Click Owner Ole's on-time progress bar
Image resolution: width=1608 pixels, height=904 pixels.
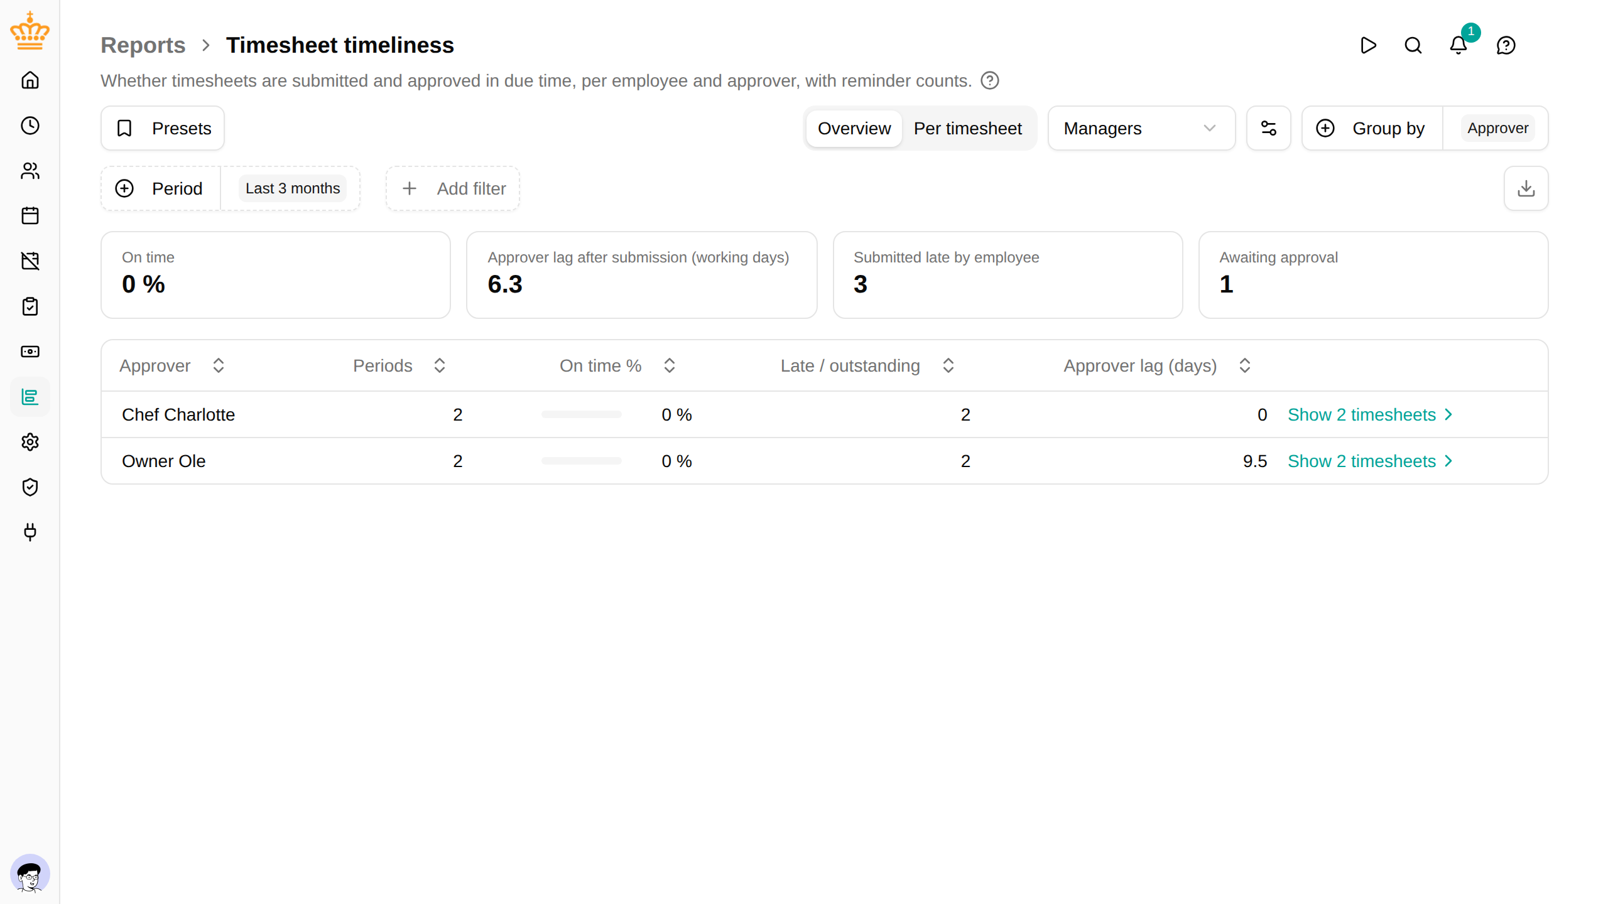pyautogui.click(x=582, y=461)
